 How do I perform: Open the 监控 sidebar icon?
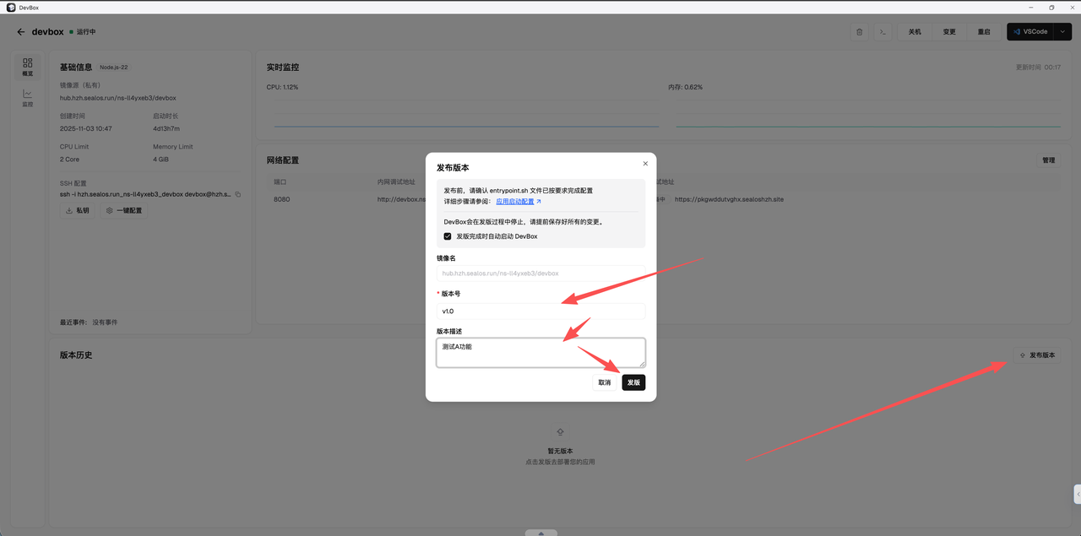(x=28, y=98)
